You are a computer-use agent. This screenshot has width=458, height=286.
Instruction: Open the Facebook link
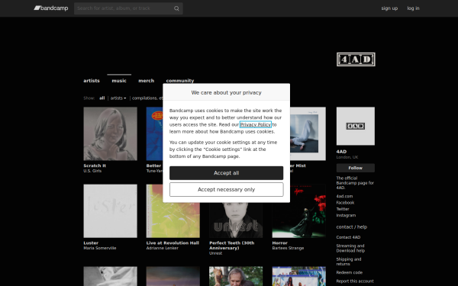coord(345,203)
